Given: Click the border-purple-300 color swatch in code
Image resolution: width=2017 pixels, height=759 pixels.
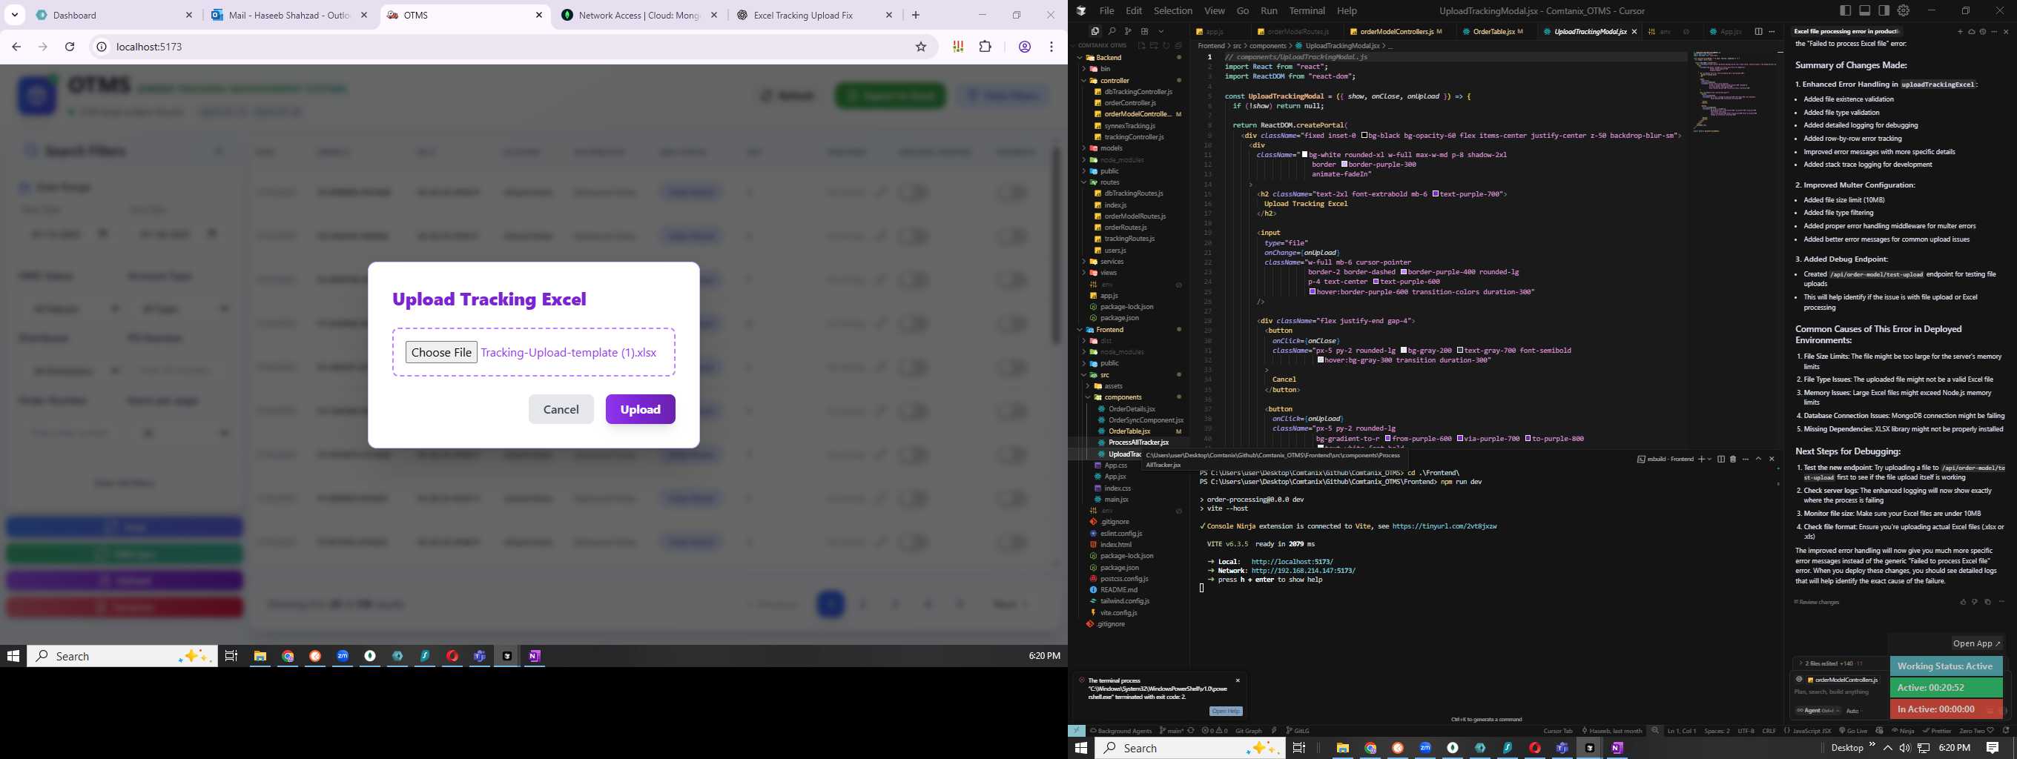Looking at the screenshot, I should pos(1344,165).
